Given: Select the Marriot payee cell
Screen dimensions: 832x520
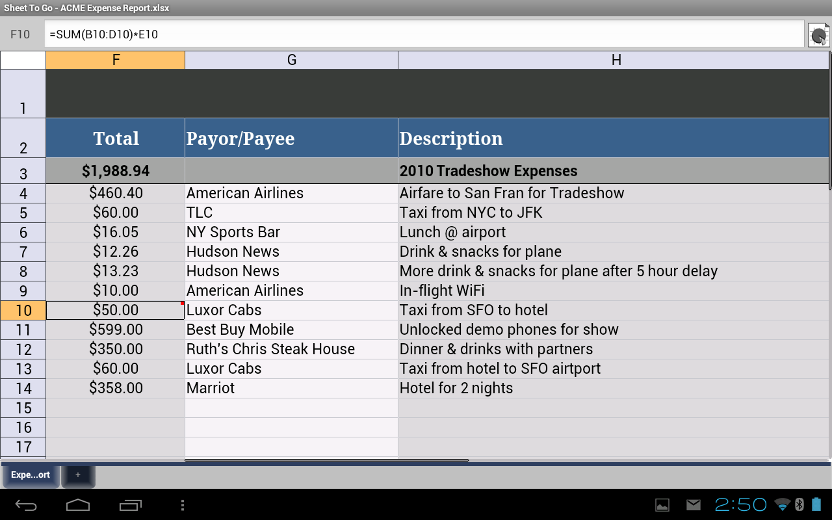Looking at the screenshot, I should tap(291, 388).
